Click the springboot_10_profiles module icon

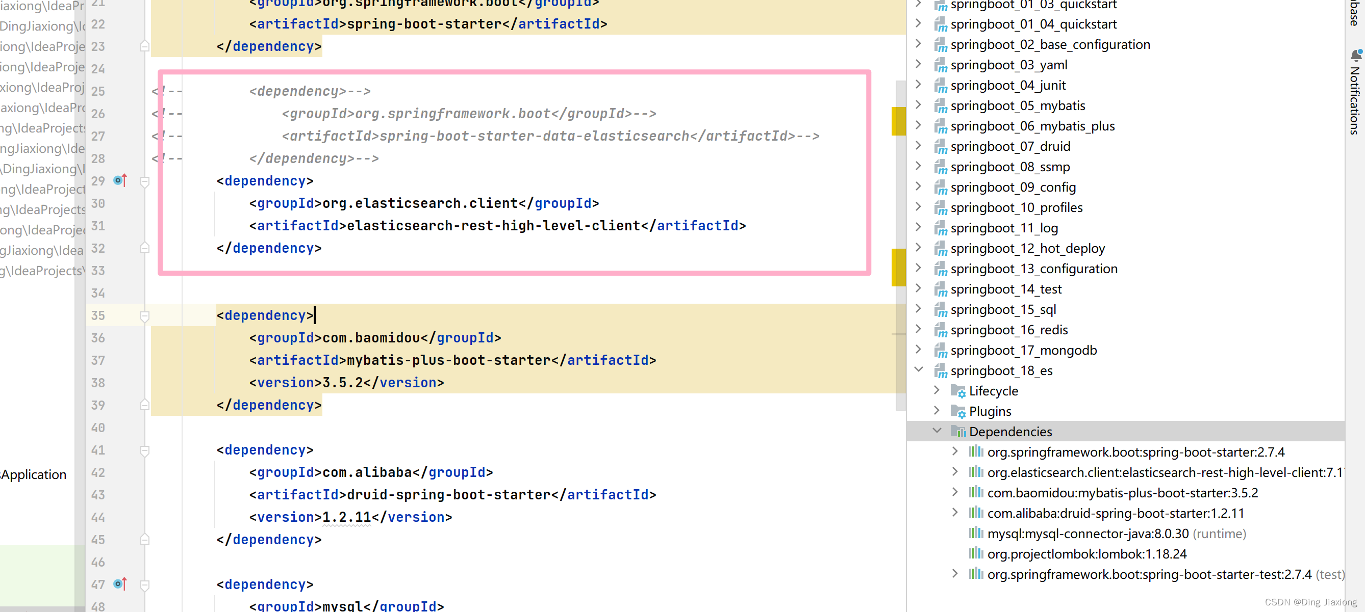tap(941, 207)
